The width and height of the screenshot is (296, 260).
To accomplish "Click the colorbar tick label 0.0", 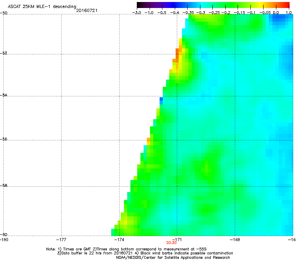I will pos(276,13).
